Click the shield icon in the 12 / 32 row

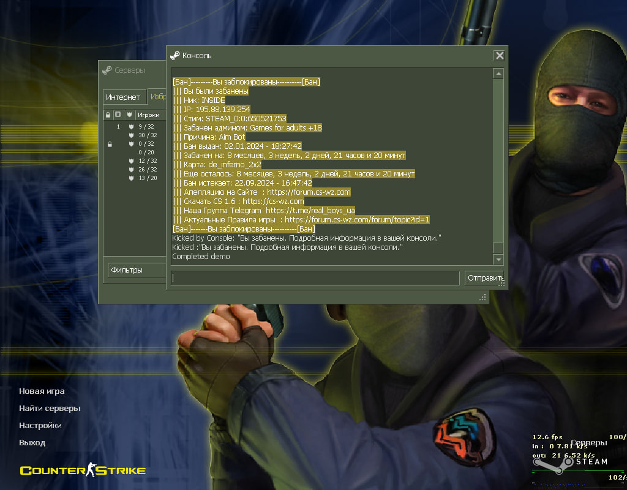tap(131, 161)
